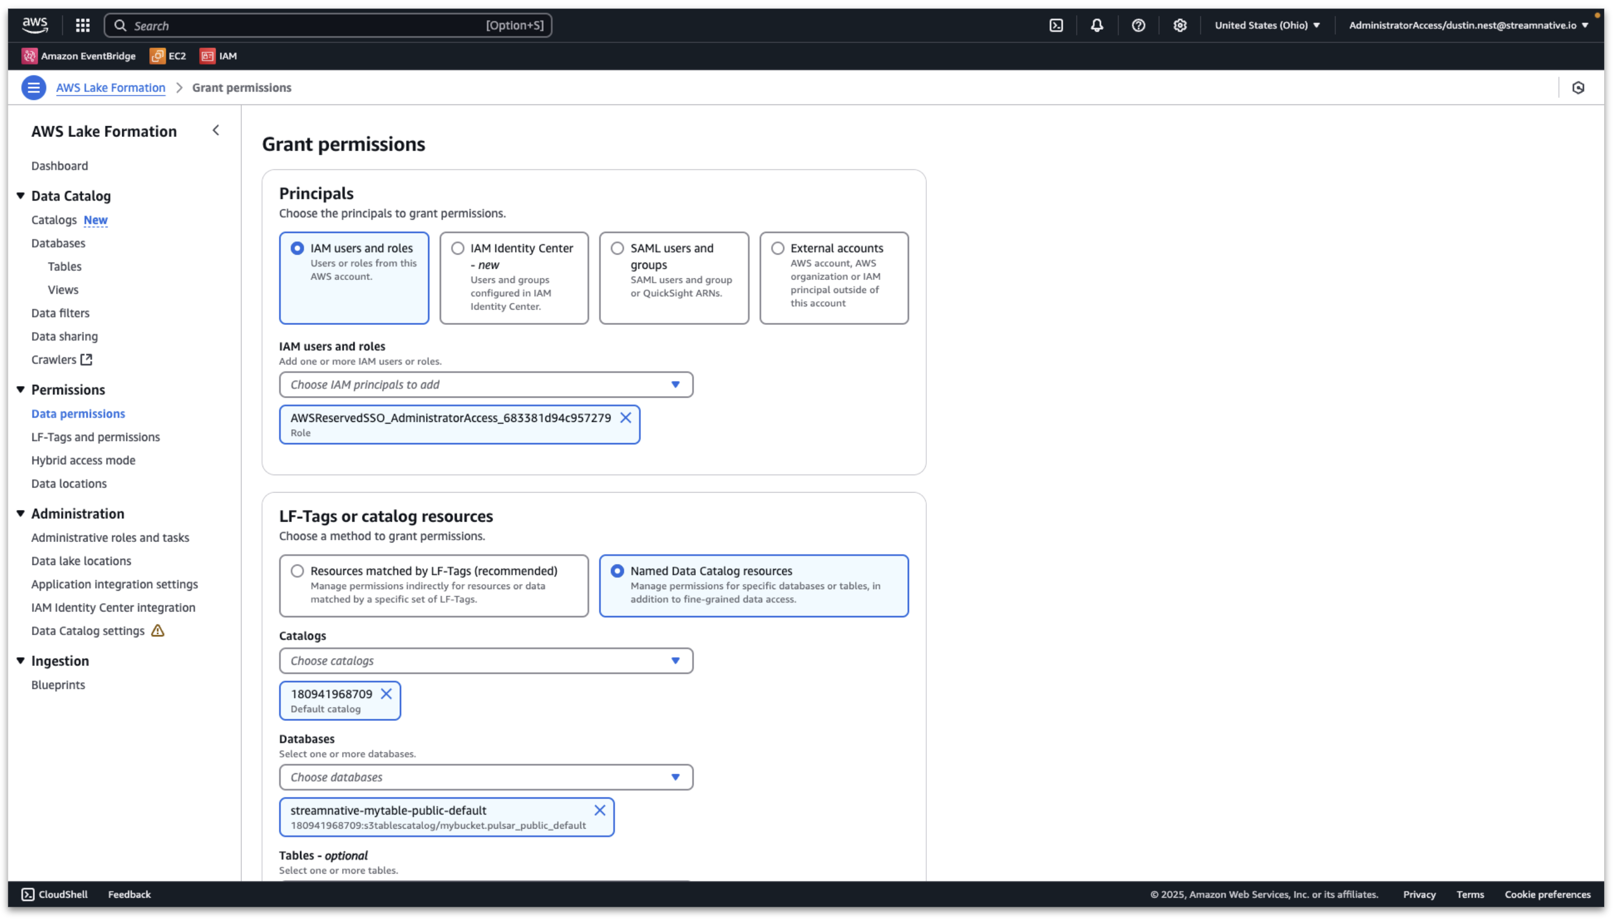Open the help question mark menu
Screen dimensions: 1617x919
point(1138,25)
